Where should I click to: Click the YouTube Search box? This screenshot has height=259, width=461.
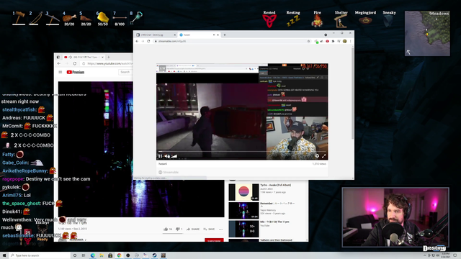(x=125, y=72)
